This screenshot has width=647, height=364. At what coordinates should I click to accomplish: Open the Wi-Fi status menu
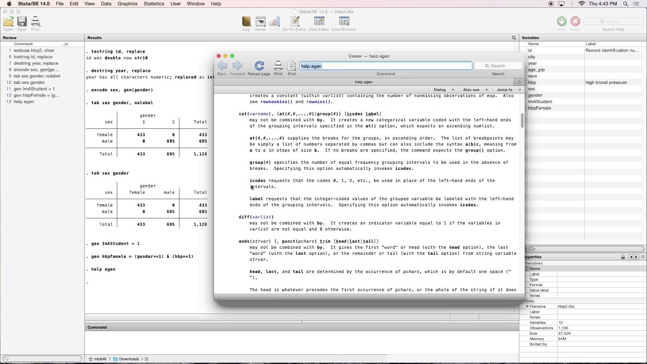point(581,4)
